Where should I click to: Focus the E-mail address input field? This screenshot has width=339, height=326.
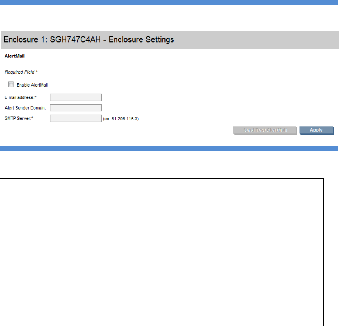click(x=76, y=97)
